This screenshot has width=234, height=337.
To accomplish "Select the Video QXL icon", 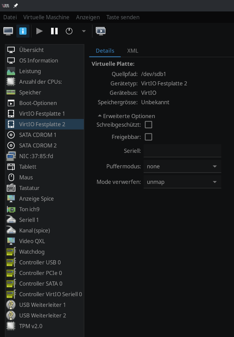I will click(11, 241).
